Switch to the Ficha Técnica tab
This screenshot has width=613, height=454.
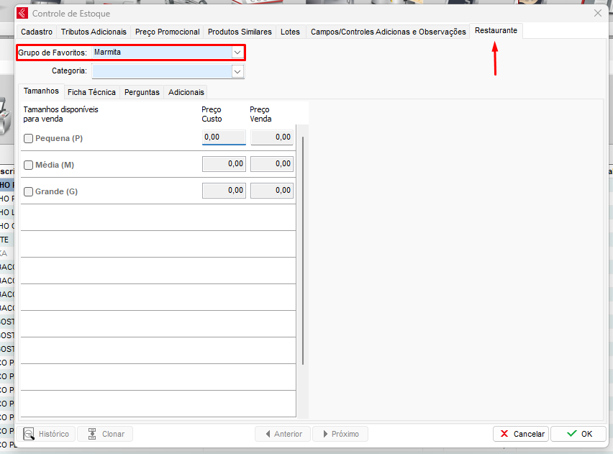coord(91,92)
